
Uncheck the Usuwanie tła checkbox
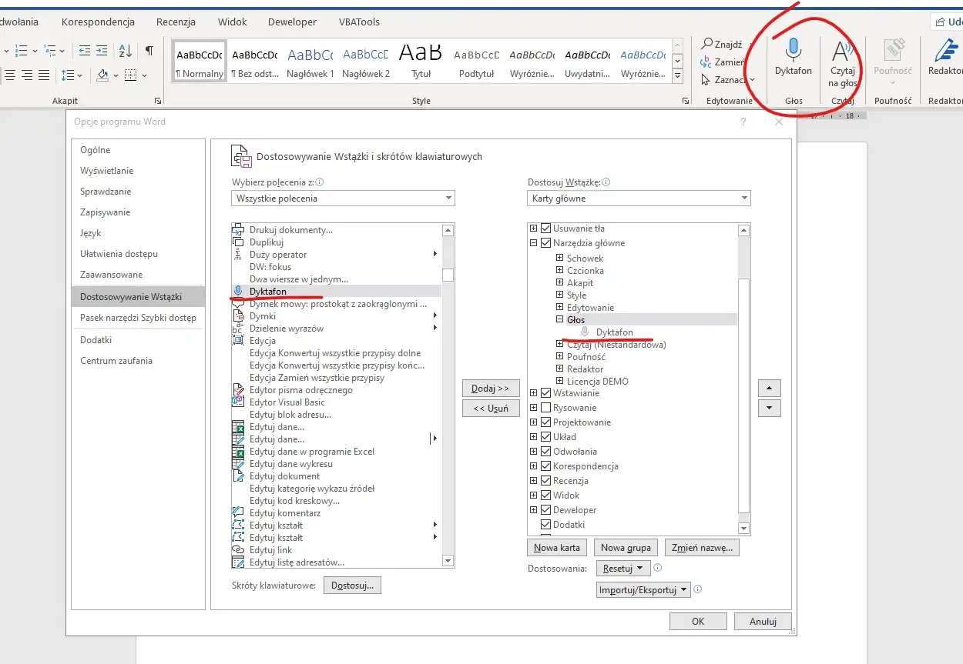tap(546, 229)
